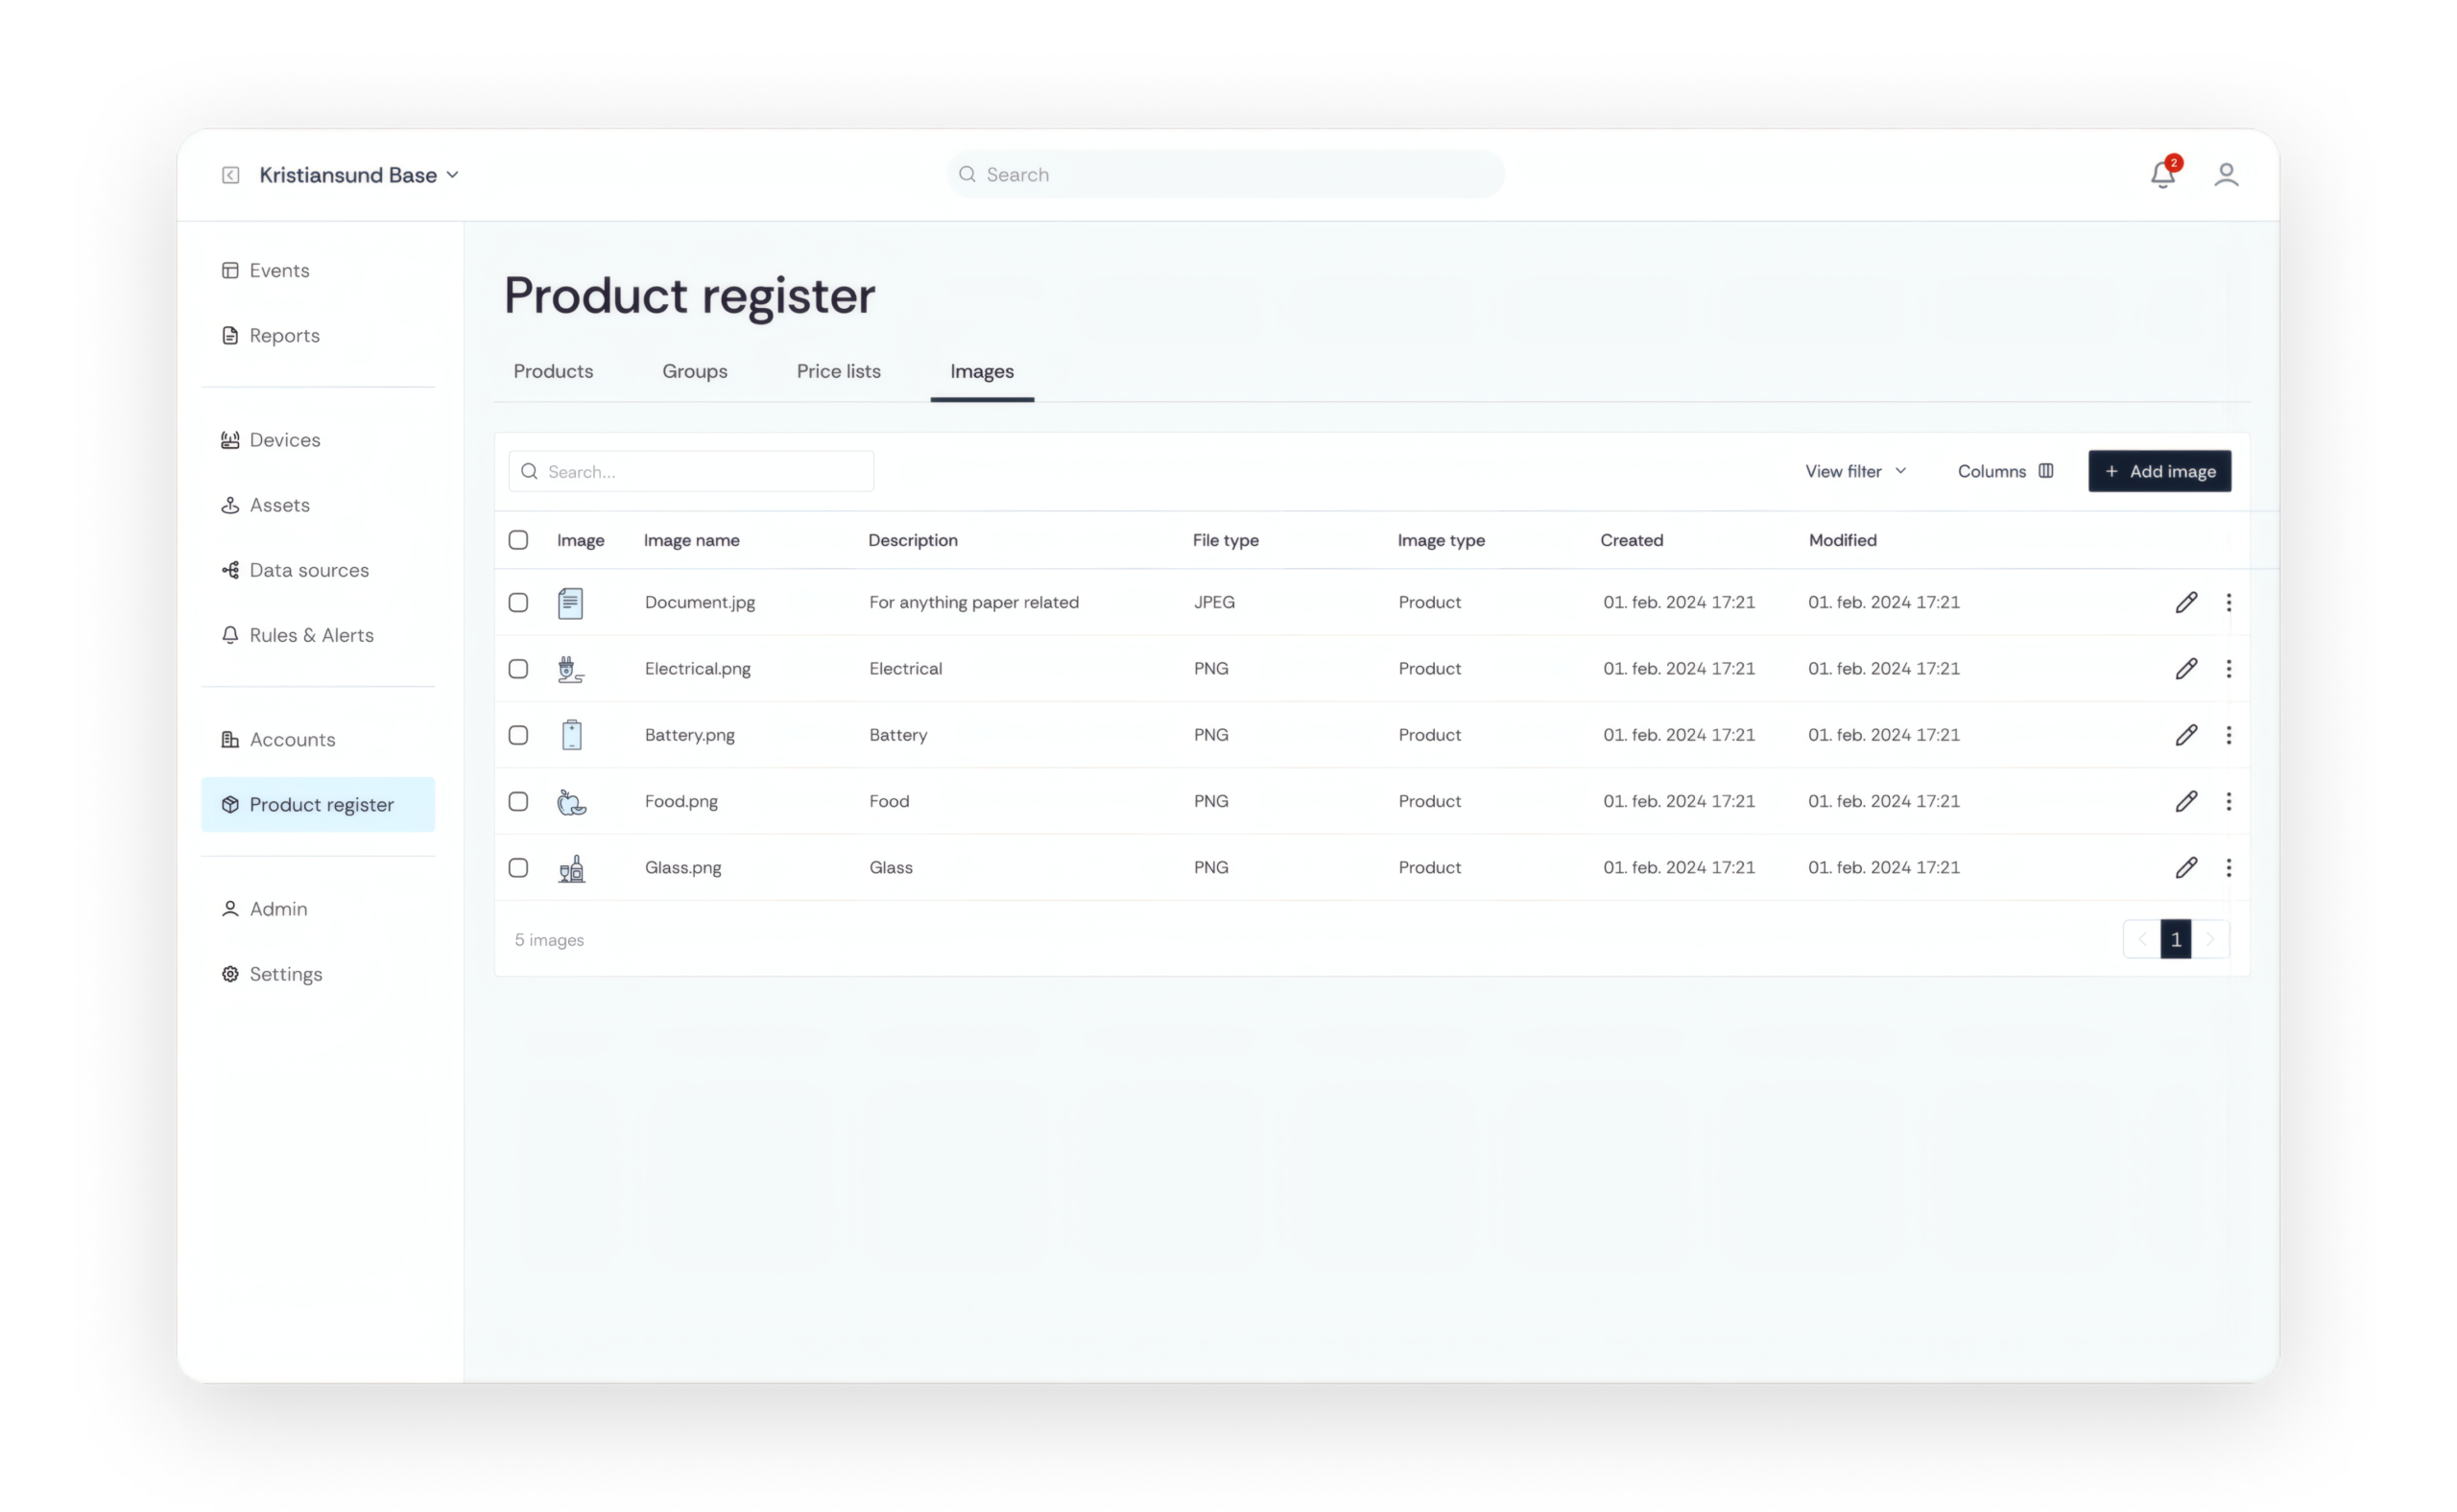The height and width of the screenshot is (1512, 2457).
Task: Open three-dot menu for Food.png row
Action: click(x=2228, y=801)
